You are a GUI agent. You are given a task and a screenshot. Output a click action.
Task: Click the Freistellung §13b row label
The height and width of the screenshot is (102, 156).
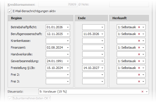[x=23, y=68]
